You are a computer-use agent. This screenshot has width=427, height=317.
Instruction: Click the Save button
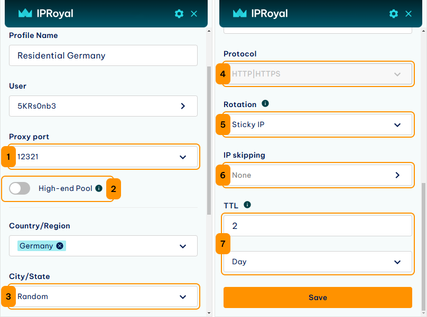[x=318, y=297]
